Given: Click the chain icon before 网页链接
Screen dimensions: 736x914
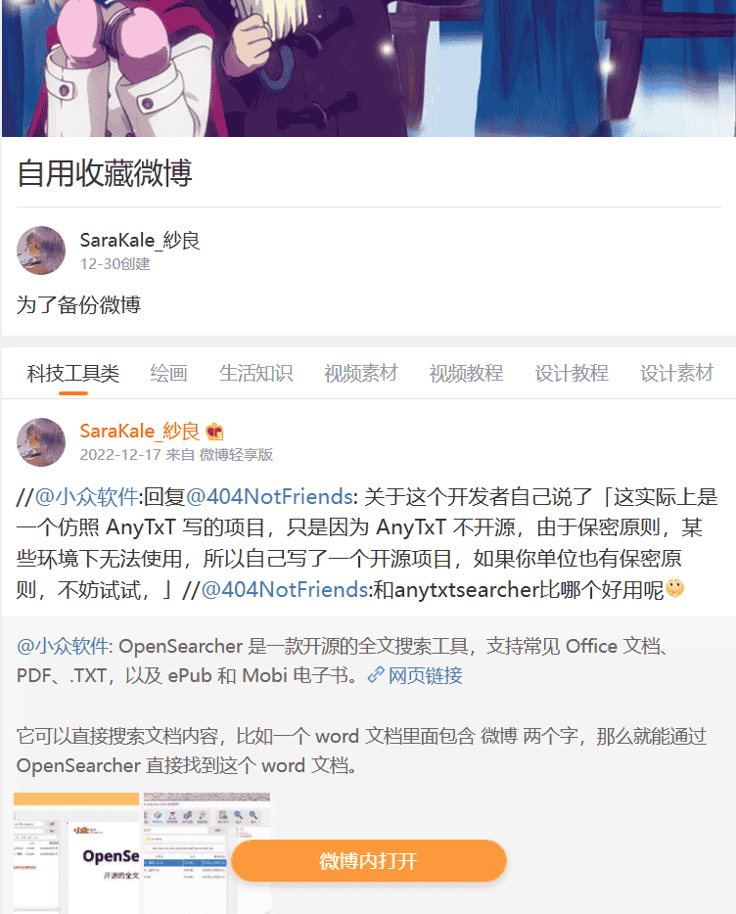Looking at the screenshot, I should pos(376,675).
